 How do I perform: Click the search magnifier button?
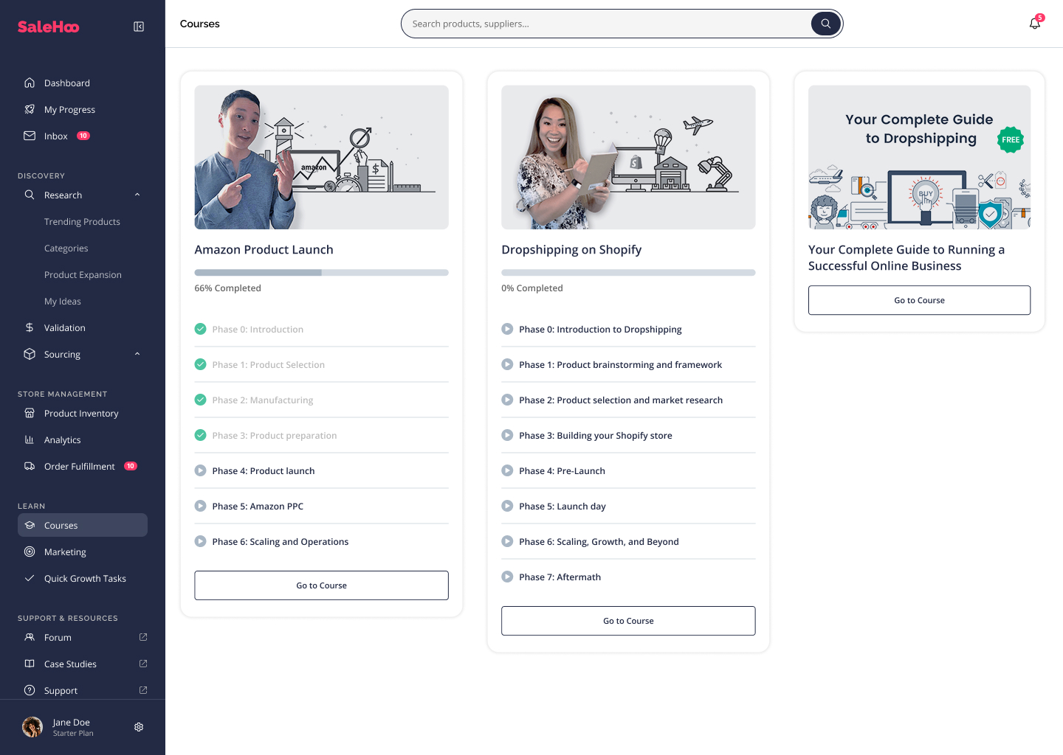pyautogui.click(x=826, y=24)
